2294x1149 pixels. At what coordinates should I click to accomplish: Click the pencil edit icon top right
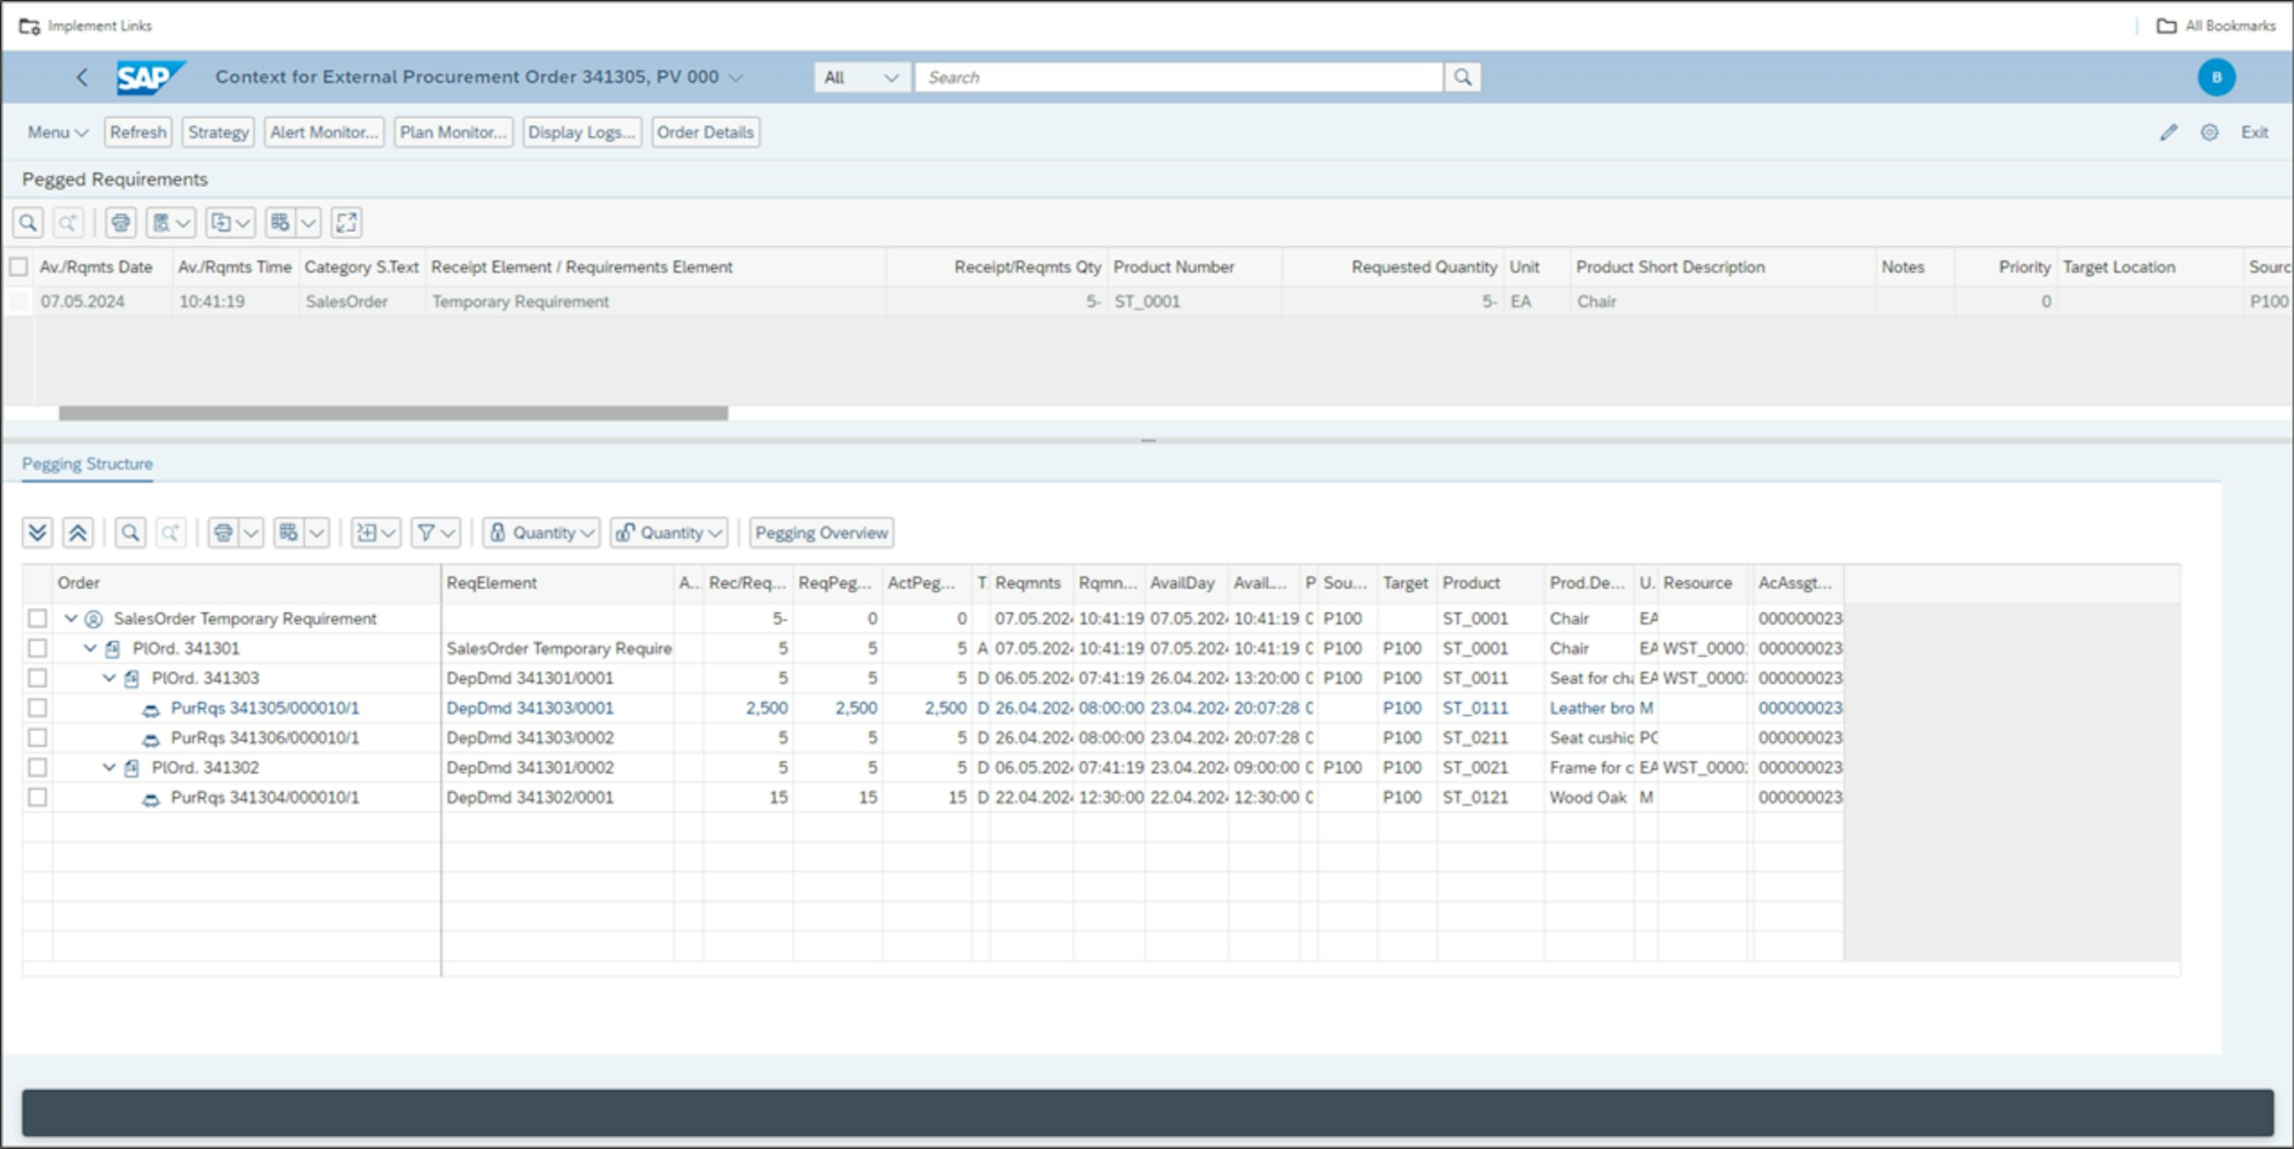[x=2169, y=132]
